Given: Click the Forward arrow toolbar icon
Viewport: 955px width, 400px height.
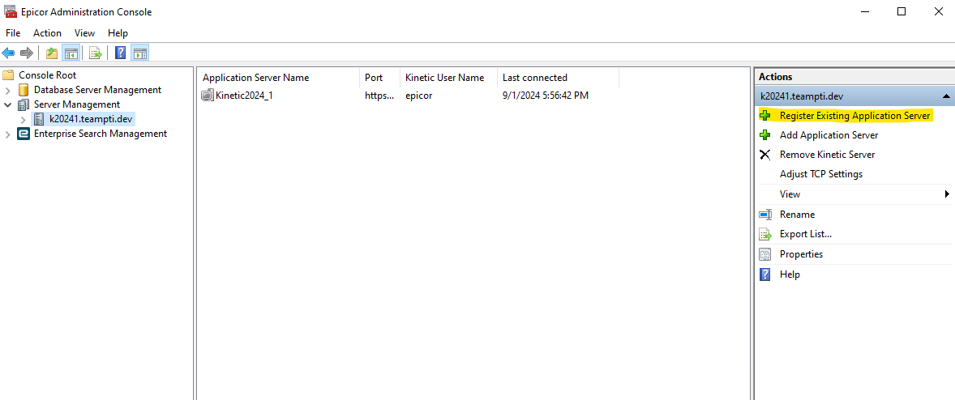Looking at the screenshot, I should (26, 53).
